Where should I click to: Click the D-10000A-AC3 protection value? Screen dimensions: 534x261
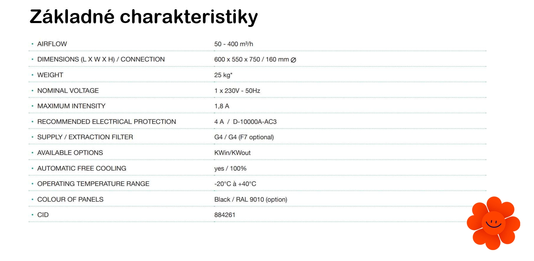click(255, 122)
